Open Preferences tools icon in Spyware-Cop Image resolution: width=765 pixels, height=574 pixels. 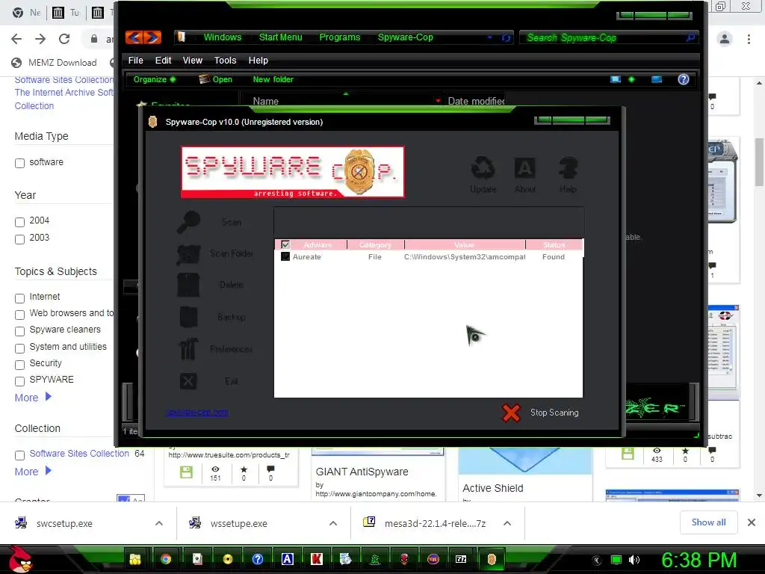tap(188, 349)
